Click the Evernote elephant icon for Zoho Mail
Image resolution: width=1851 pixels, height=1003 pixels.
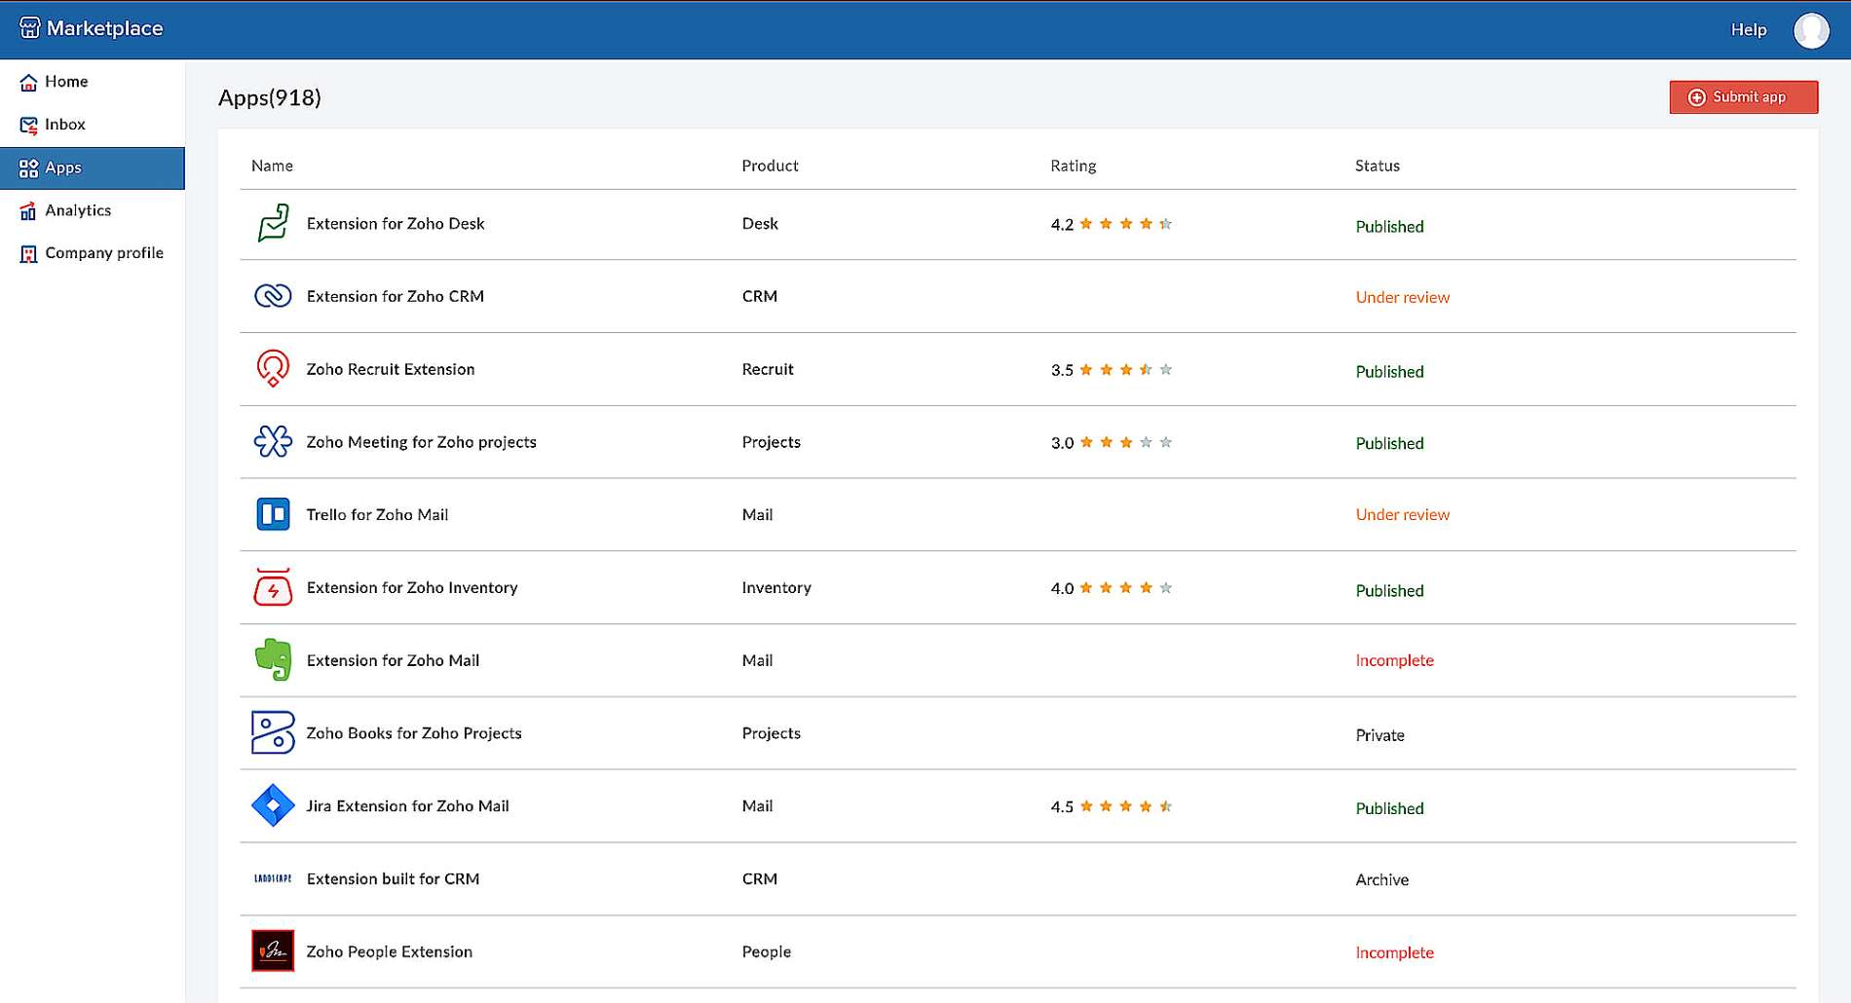[273, 659]
